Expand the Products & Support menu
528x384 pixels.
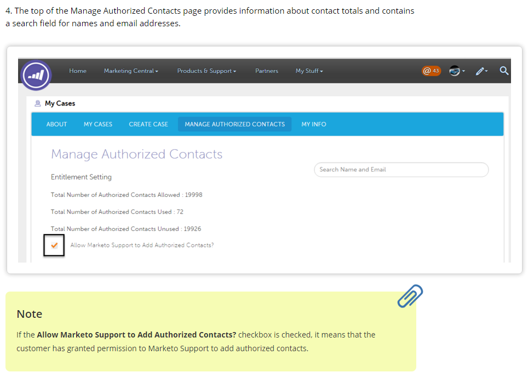[206, 71]
